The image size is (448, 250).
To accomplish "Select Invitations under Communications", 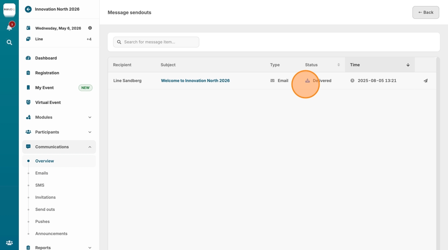I will [46, 197].
